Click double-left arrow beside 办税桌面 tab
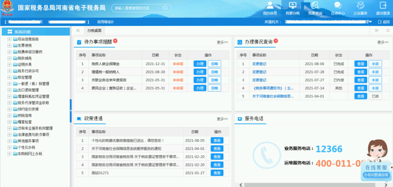 pos(78,31)
